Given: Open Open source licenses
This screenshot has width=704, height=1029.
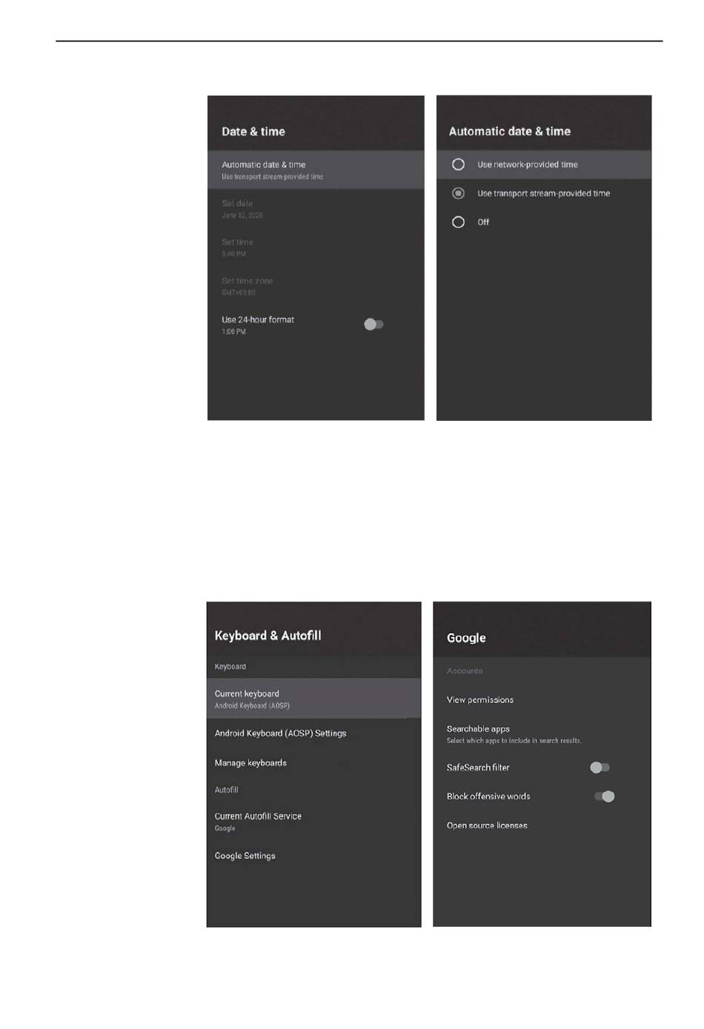Looking at the screenshot, I should point(542,825).
